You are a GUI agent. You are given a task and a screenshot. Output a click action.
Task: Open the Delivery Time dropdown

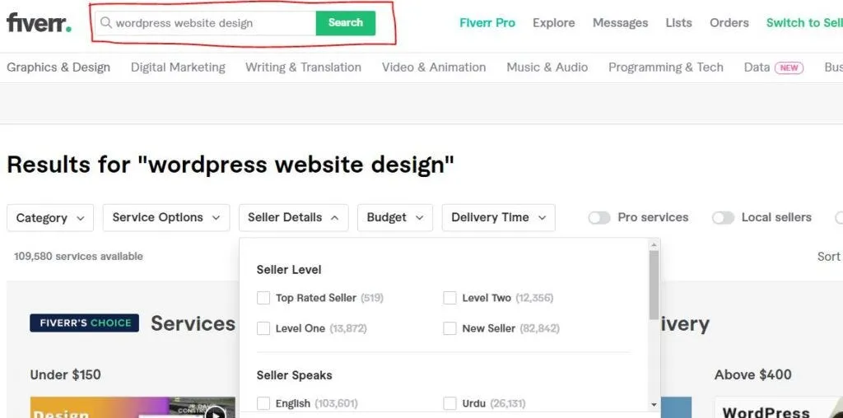point(498,217)
